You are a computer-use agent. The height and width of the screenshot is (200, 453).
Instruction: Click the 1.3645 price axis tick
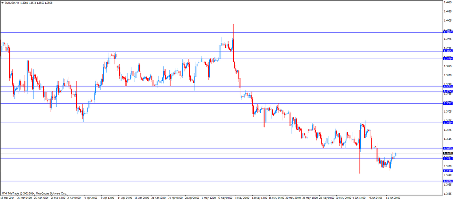(448, 130)
